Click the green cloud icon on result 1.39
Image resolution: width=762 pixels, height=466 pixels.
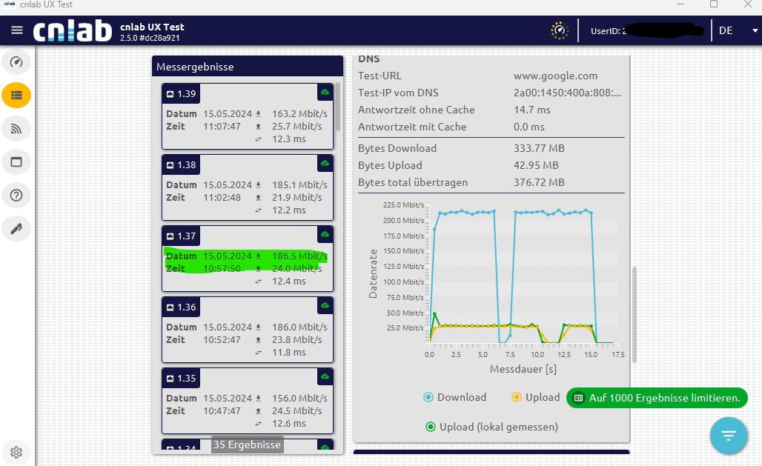[x=324, y=92]
